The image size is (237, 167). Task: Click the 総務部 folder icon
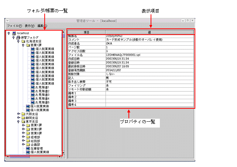coord(28,141)
